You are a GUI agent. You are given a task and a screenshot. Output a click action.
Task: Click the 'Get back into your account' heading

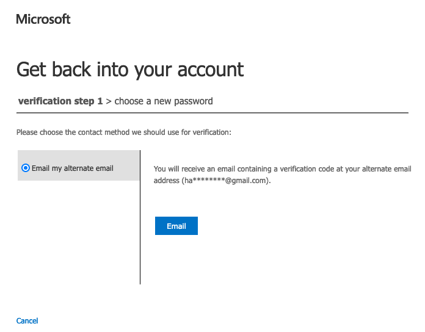[x=129, y=69]
